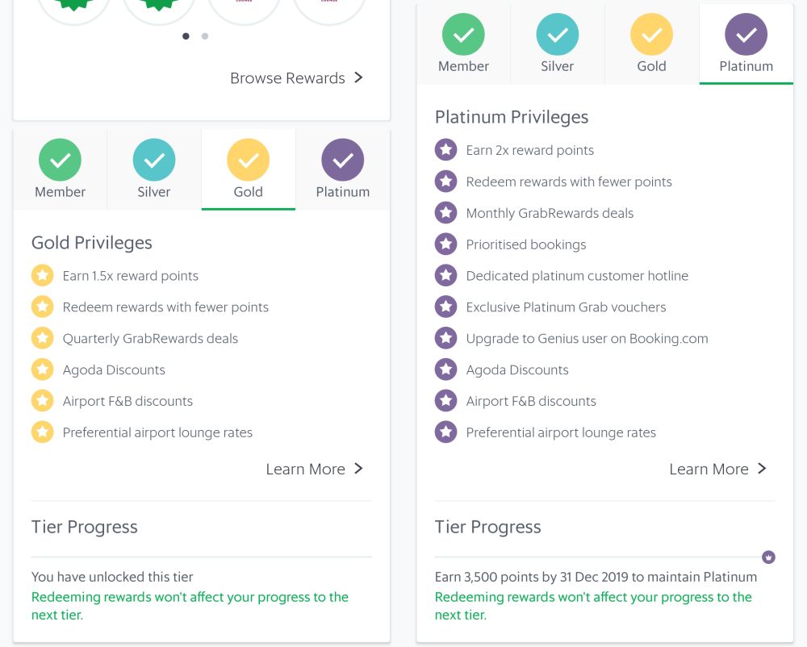
Task: Expand Learn More arrow under Platinum Privileges
Action: [x=763, y=469]
